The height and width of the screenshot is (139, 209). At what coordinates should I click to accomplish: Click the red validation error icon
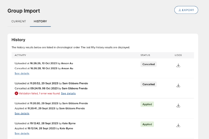tap(16, 93)
